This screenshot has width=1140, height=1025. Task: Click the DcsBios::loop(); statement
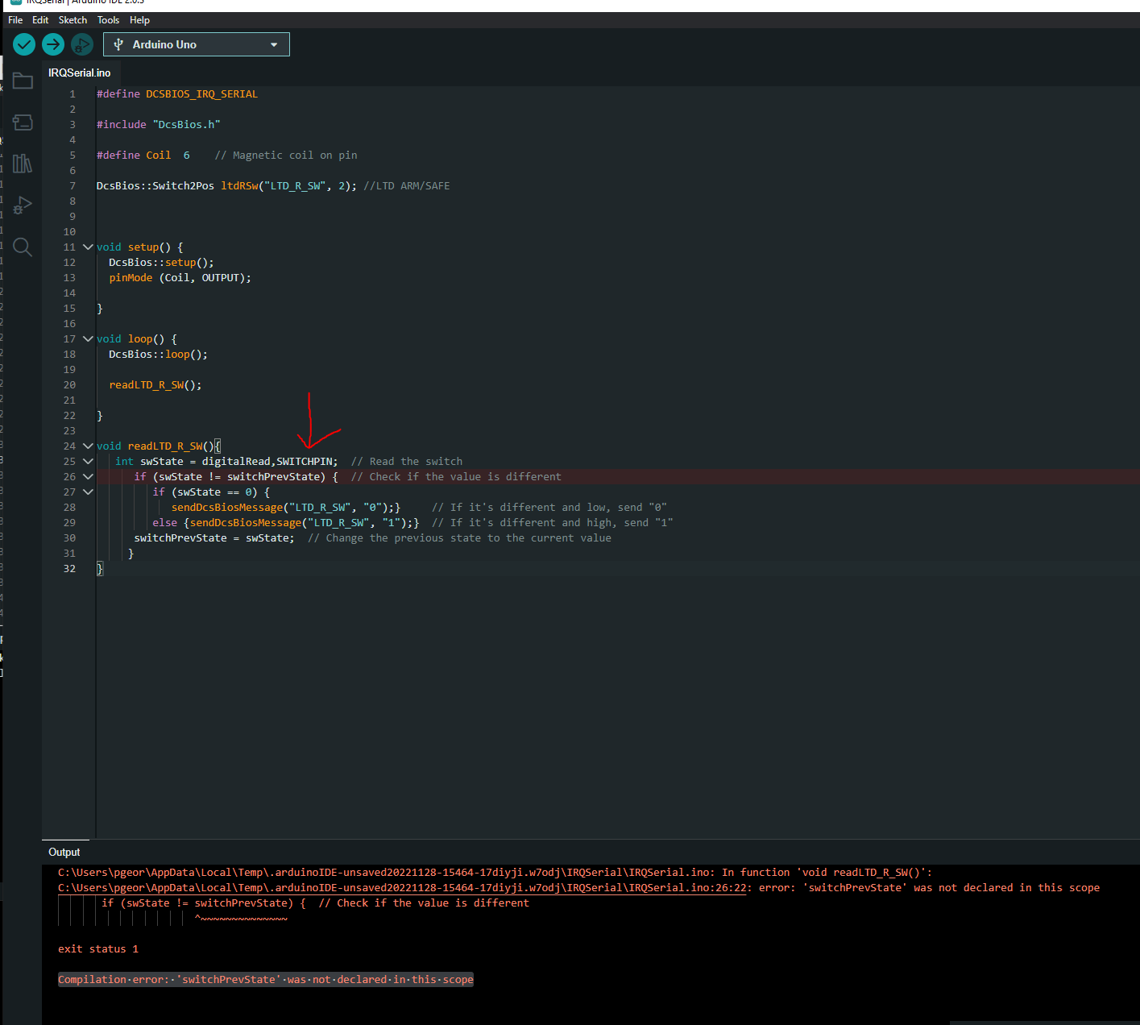click(158, 355)
